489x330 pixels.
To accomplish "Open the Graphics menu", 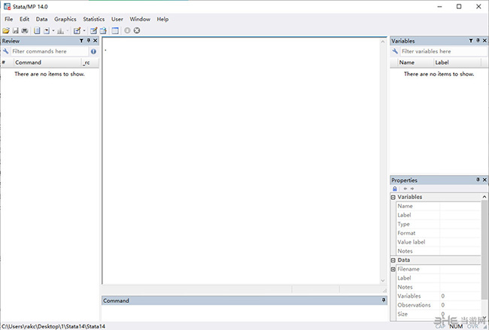I will click(65, 20).
